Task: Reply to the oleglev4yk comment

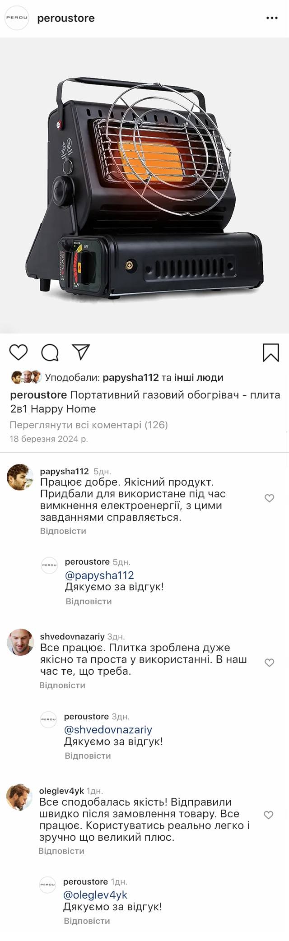Action: [x=61, y=851]
